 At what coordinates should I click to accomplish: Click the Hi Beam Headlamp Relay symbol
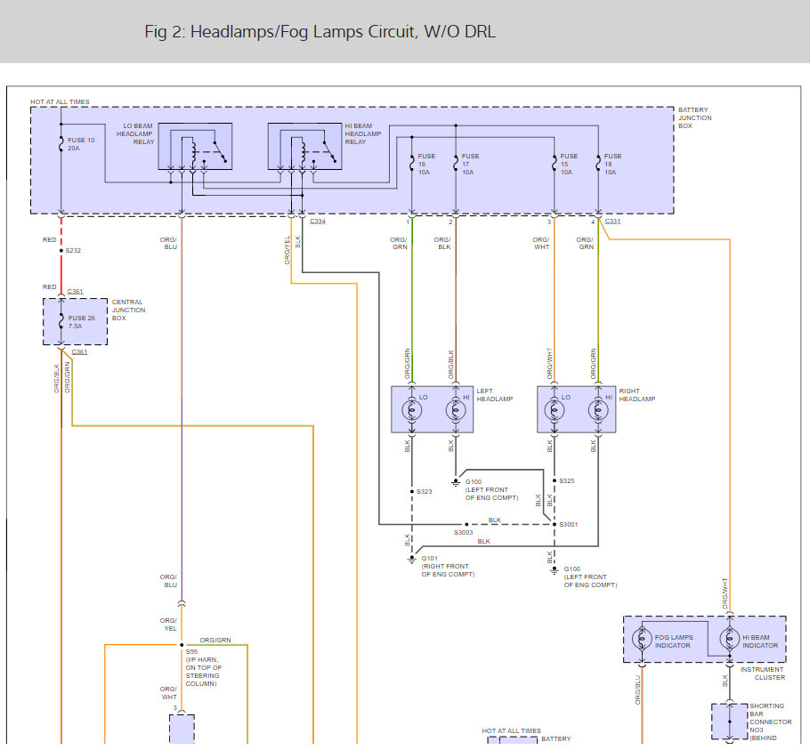(304, 146)
